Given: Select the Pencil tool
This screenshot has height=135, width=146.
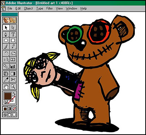Looking at the screenshot, I should pyautogui.click(x=13, y=46).
